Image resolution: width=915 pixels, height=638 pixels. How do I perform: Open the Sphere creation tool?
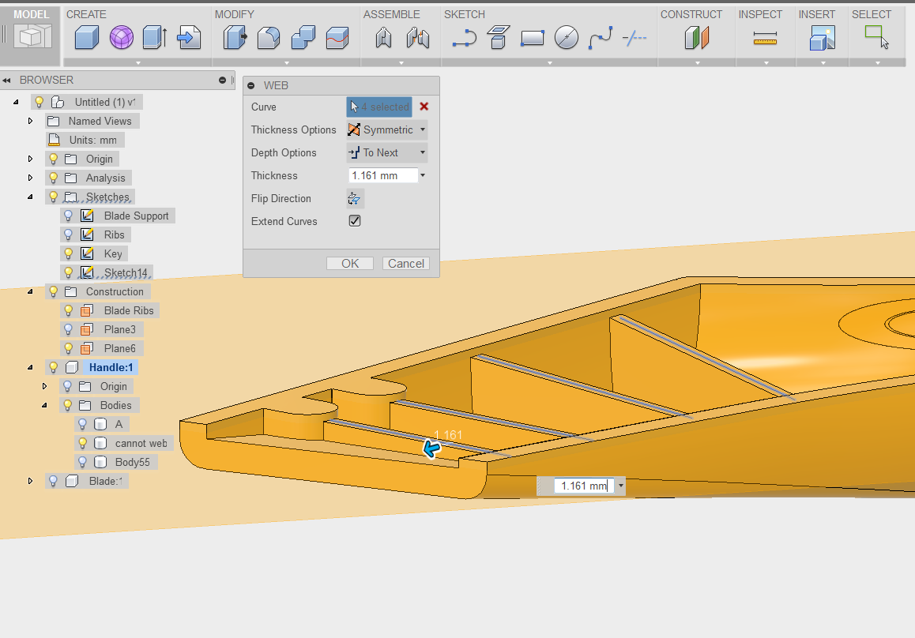point(121,37)
